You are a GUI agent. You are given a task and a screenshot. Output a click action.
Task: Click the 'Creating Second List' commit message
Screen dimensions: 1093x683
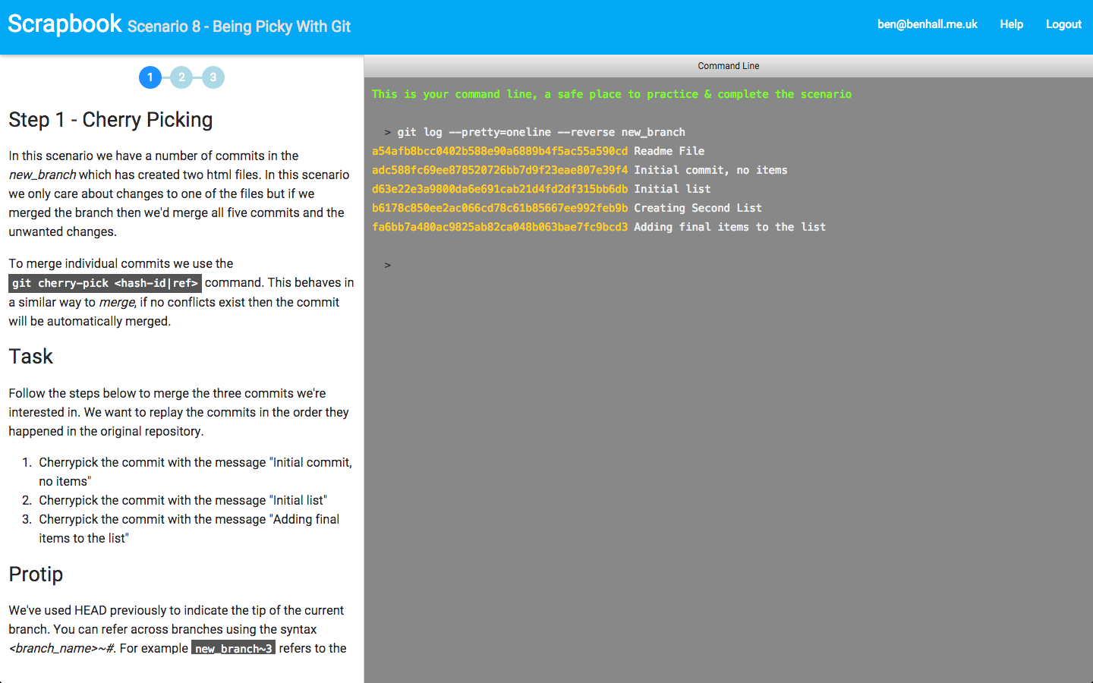(x=698, y=208)
